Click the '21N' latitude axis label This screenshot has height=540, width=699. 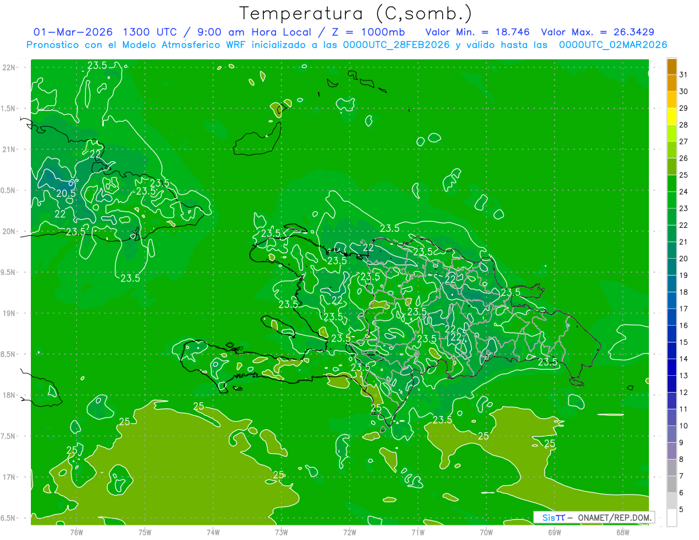point(9,149)
